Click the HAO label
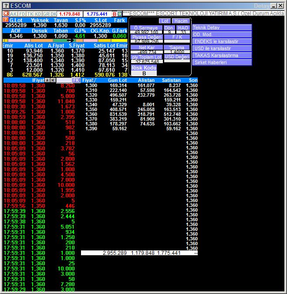The height and width of the screenshot is (294, 287). 183,28
